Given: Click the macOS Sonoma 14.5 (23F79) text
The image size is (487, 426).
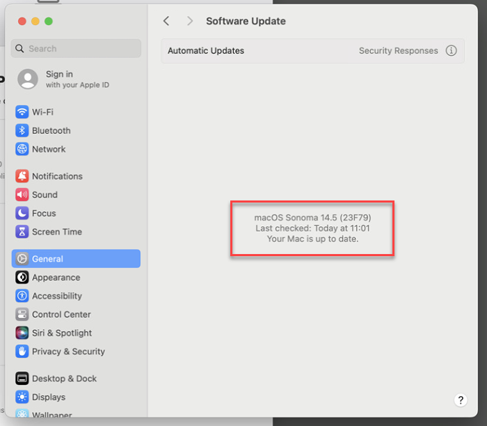Looking at the screenshot, I should click(312, 217).
